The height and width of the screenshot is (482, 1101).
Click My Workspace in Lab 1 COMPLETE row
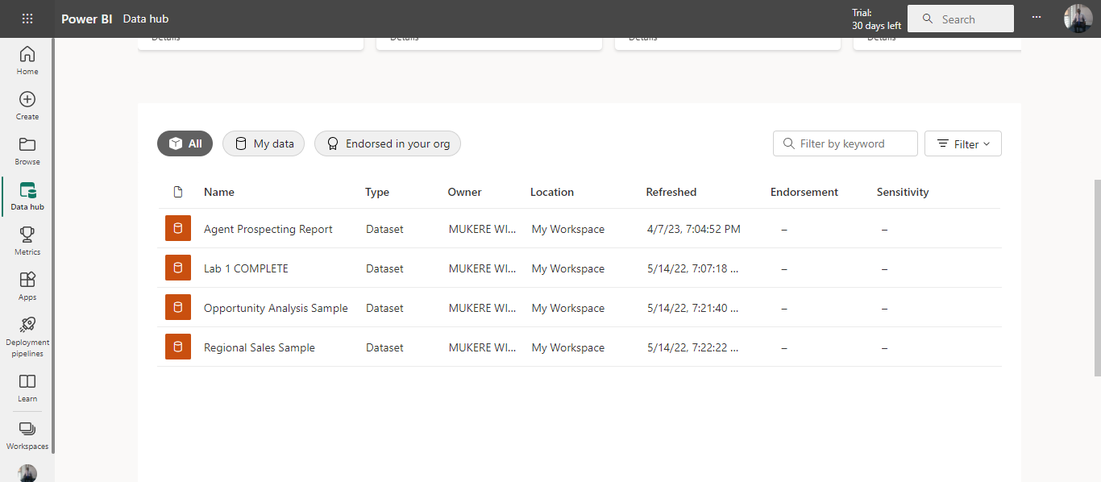(x=568, y=268)
